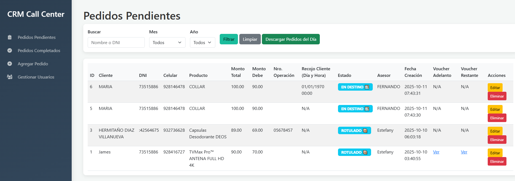Open the Mes dropdown
Screen dimensions: 515x181
(167, 42)
